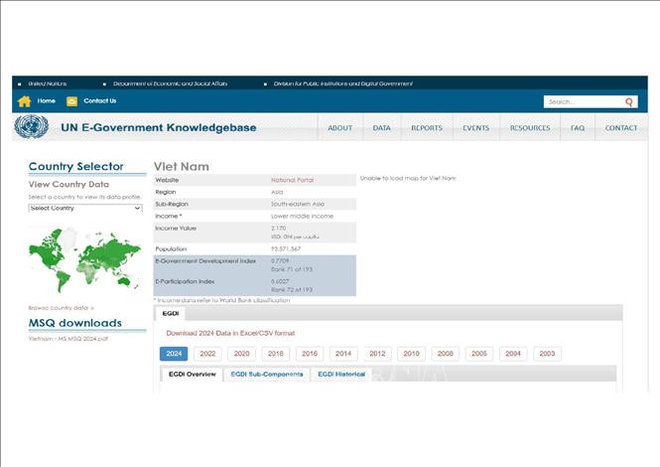Open the DATA menu item

pyautogui.click(x=381, y=128)
